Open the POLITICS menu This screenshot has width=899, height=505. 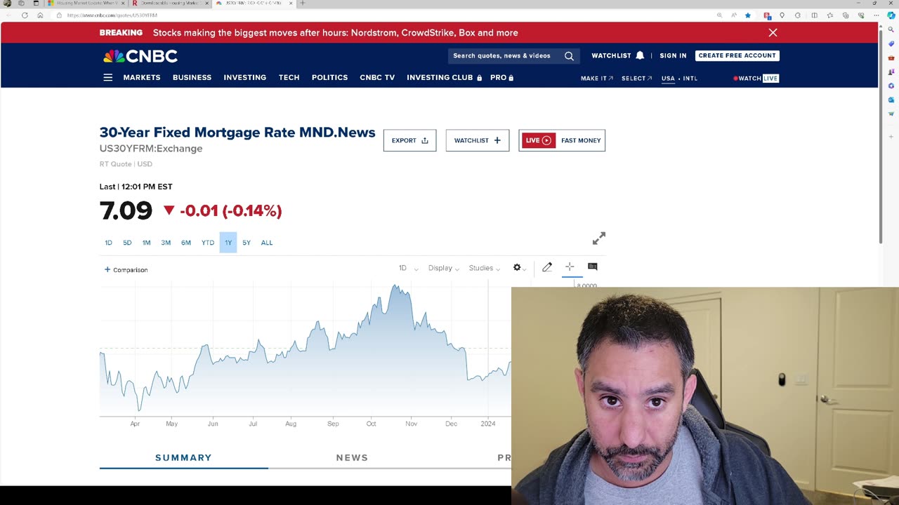pos(329,78)
